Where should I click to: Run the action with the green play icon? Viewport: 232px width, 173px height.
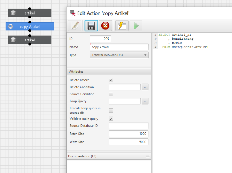pos(136,26)
